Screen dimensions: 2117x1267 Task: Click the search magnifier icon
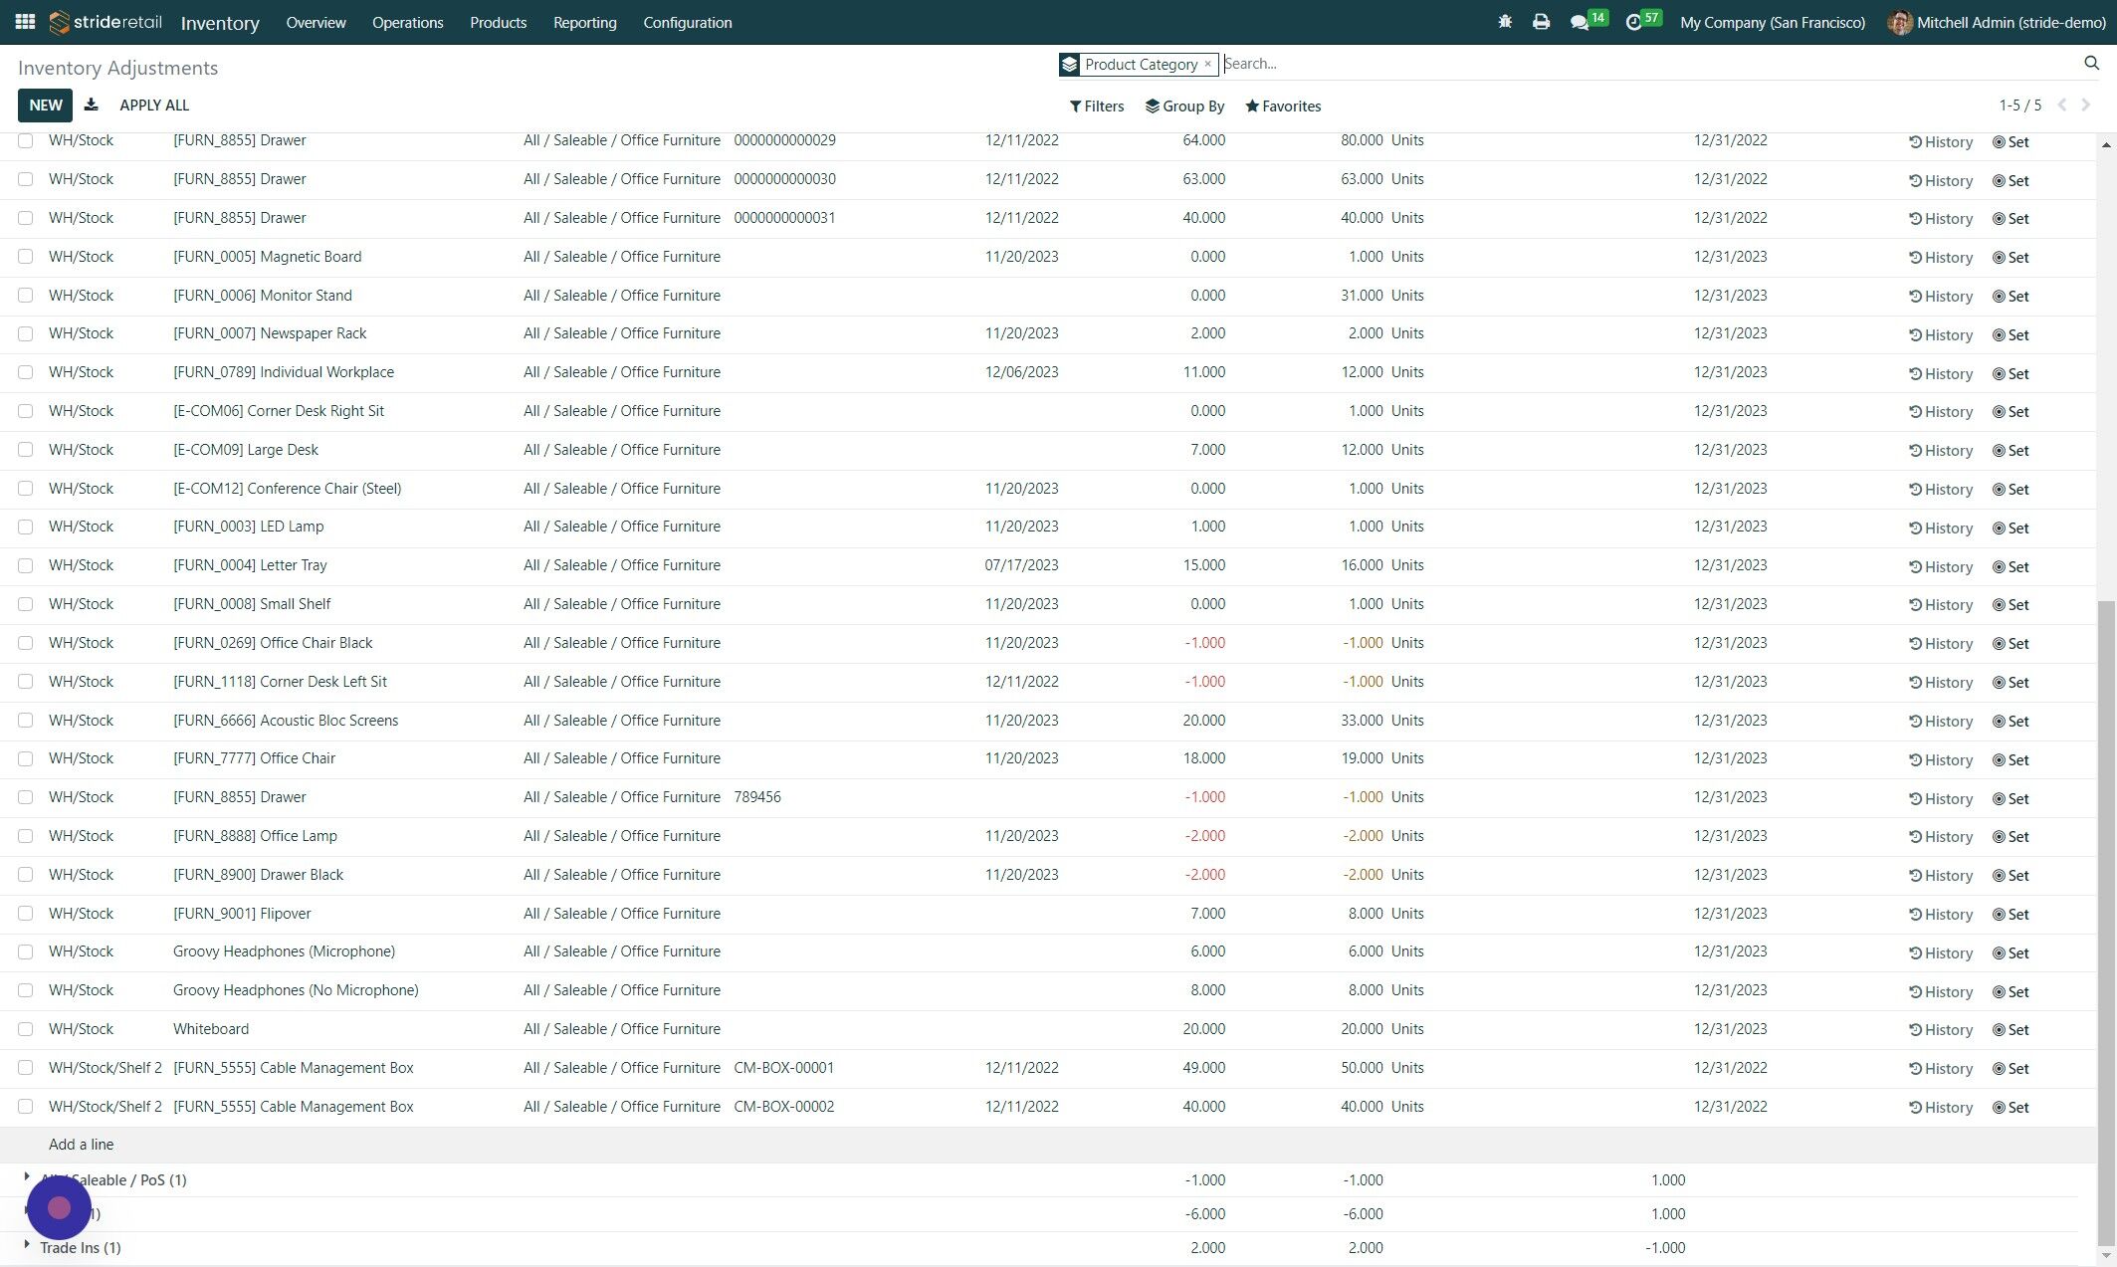(x=2091, y=63)
